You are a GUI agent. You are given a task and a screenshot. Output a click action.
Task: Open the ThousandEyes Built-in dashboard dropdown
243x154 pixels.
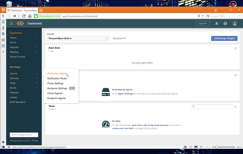pos(78,38)
